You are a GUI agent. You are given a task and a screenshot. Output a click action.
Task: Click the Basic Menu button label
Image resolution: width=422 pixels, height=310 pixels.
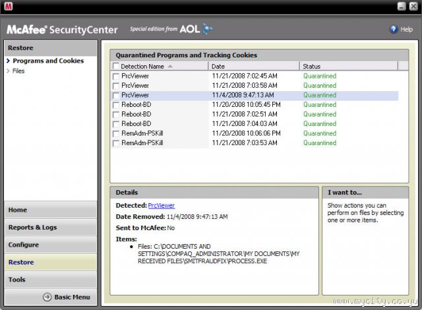coord(72,297)
